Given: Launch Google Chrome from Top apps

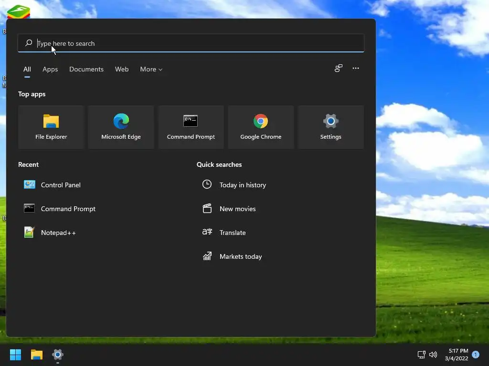Looking at the screenshot, I should click(261, 127).
